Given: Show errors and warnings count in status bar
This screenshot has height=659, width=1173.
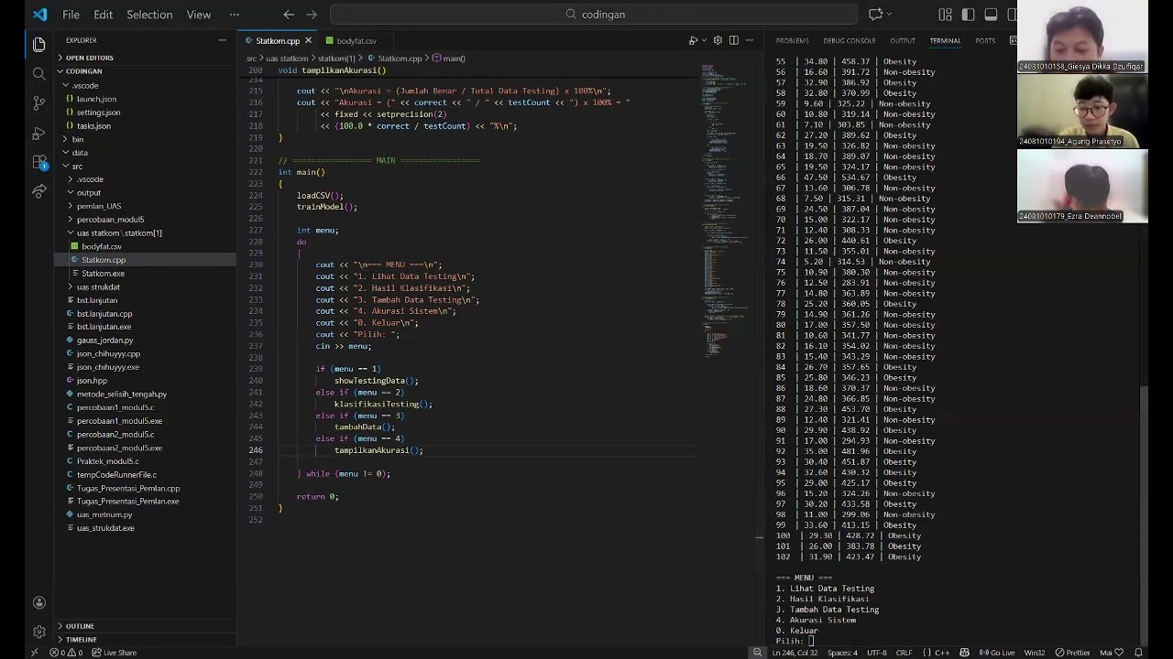Looking at the screenshot, I should click(66, 653).
